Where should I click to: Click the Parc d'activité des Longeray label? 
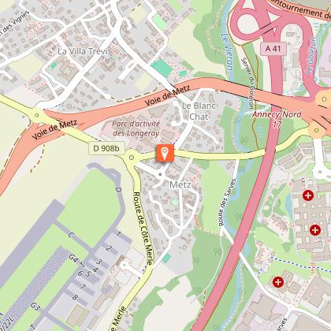(x=136, y=128)
